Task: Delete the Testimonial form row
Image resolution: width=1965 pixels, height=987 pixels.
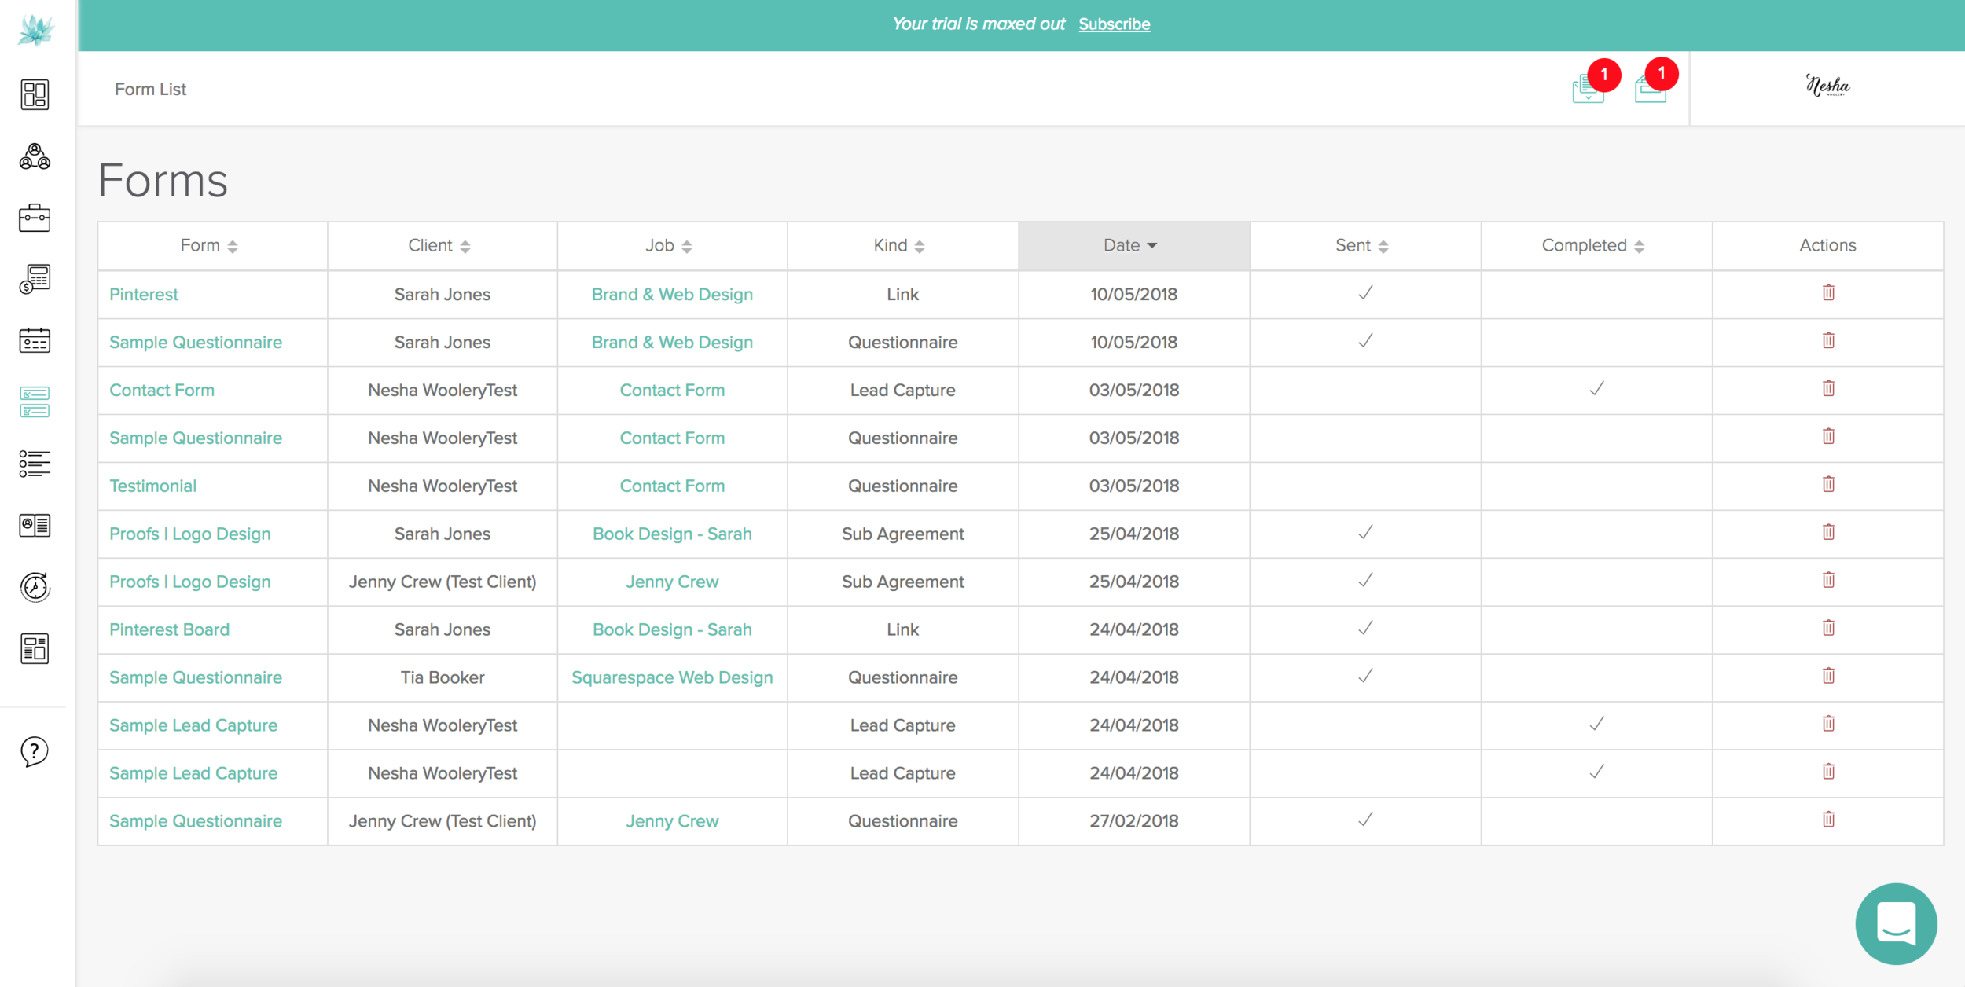Action: click(x=1828, y=484)
